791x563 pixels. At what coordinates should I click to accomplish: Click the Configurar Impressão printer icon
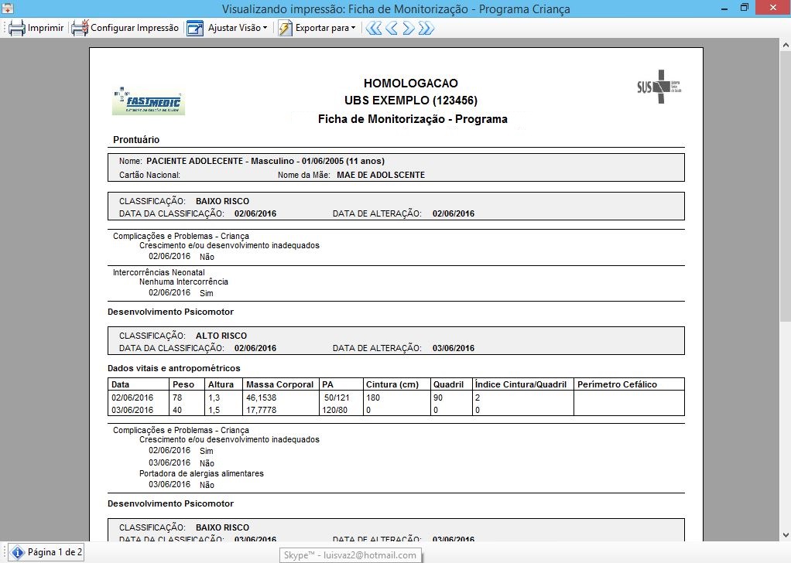pos(80,28)
